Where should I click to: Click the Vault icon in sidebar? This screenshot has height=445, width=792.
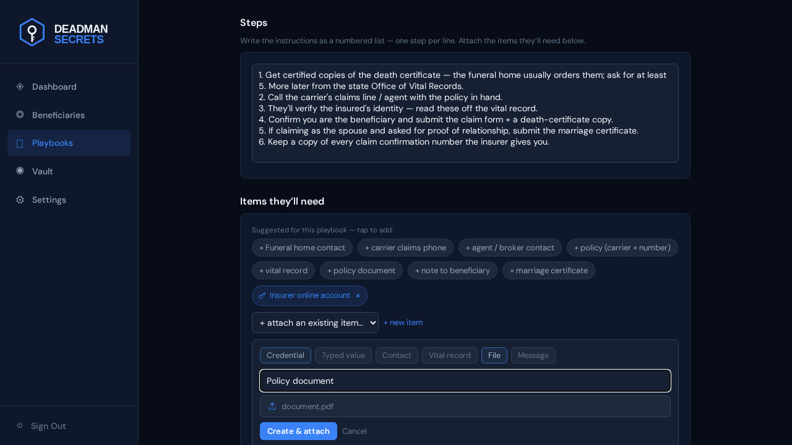tap(20, 171)
